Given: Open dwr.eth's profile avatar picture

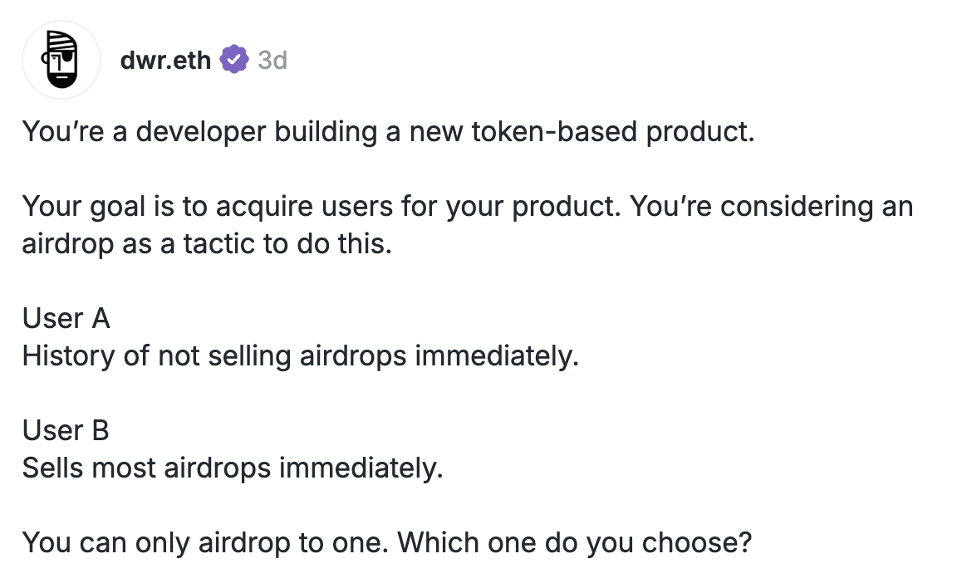Looking at the screenshot, I should click(61, 60).
